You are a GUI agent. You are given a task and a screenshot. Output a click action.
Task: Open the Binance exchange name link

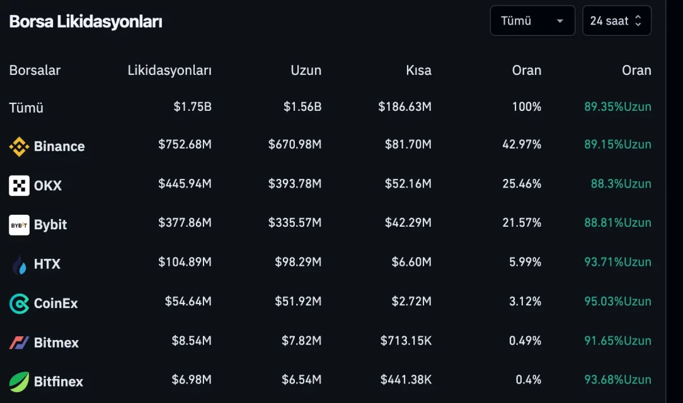(x=59, y=147)
